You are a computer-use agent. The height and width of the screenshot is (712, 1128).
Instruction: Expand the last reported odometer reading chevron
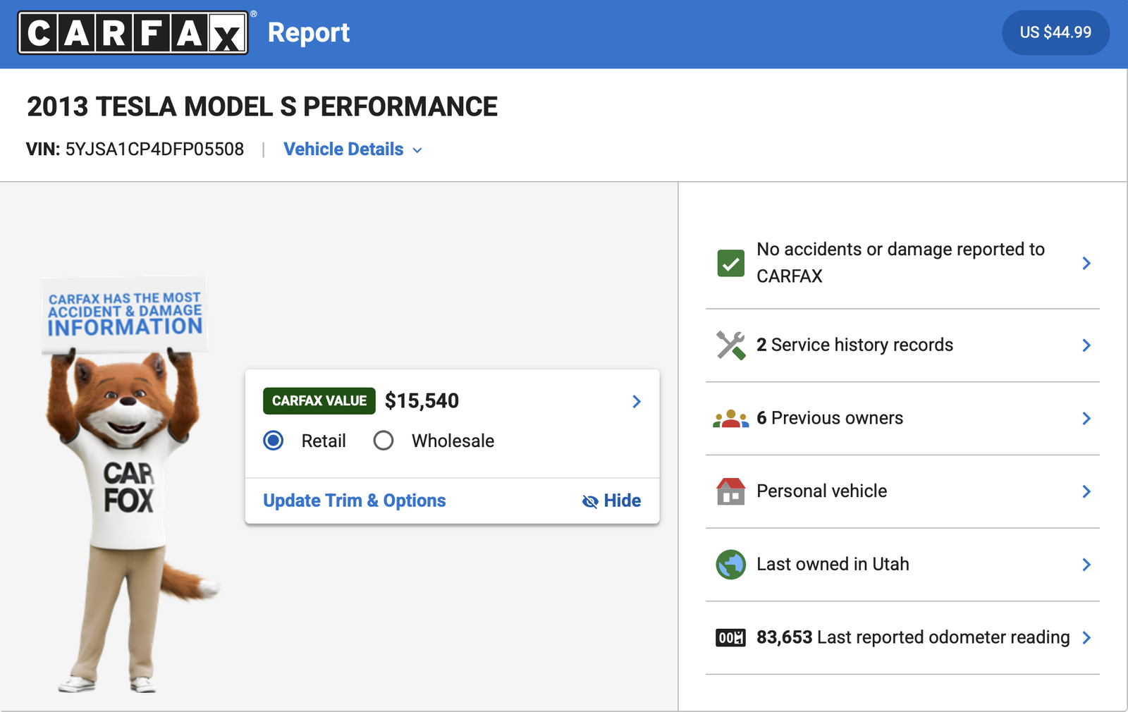pyautogui.click(x=1086, y=638)
